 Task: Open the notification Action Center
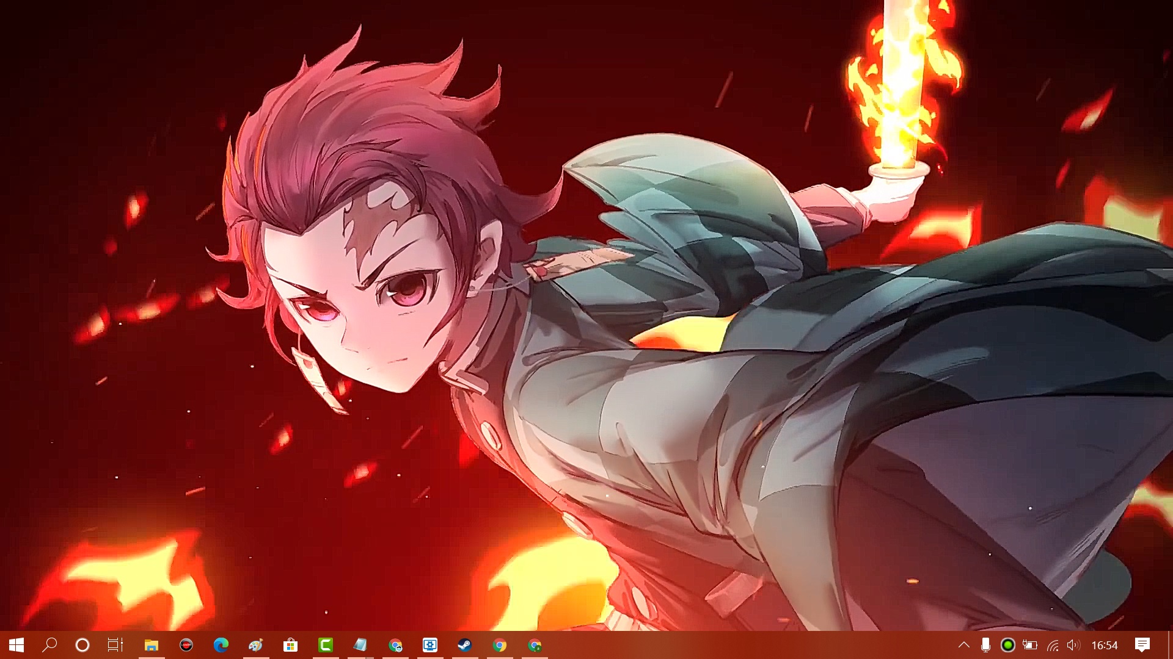click(1142, 645)
